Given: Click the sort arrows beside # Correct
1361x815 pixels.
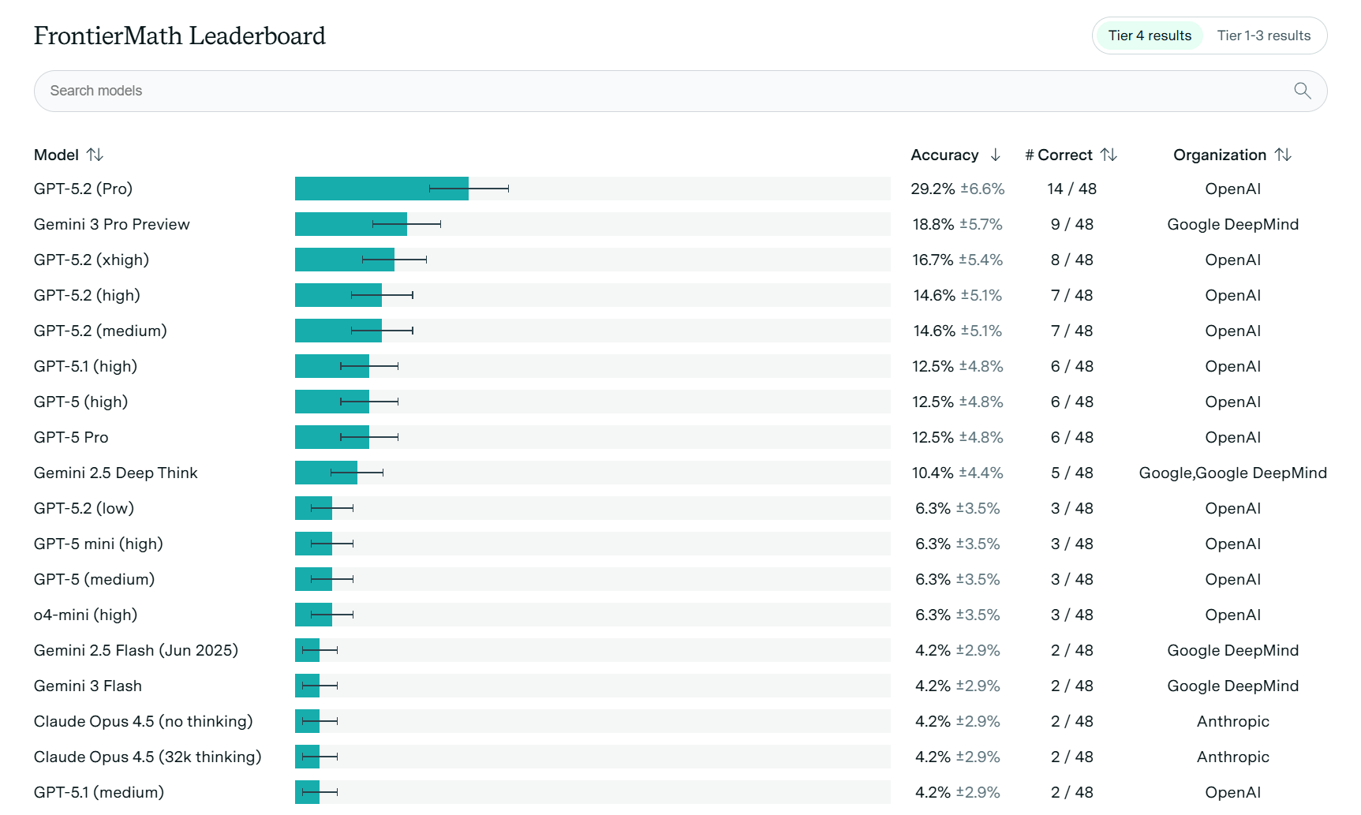Looking at the screenshot, I should click(1109, 155).
